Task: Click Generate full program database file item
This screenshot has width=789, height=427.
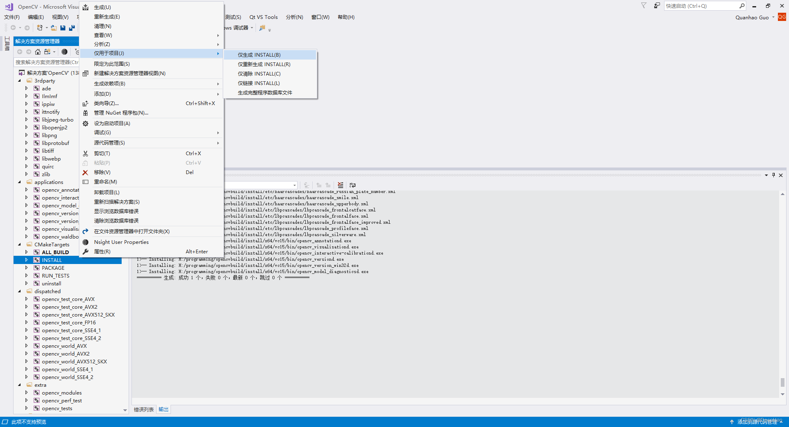Action: point(270,93)
